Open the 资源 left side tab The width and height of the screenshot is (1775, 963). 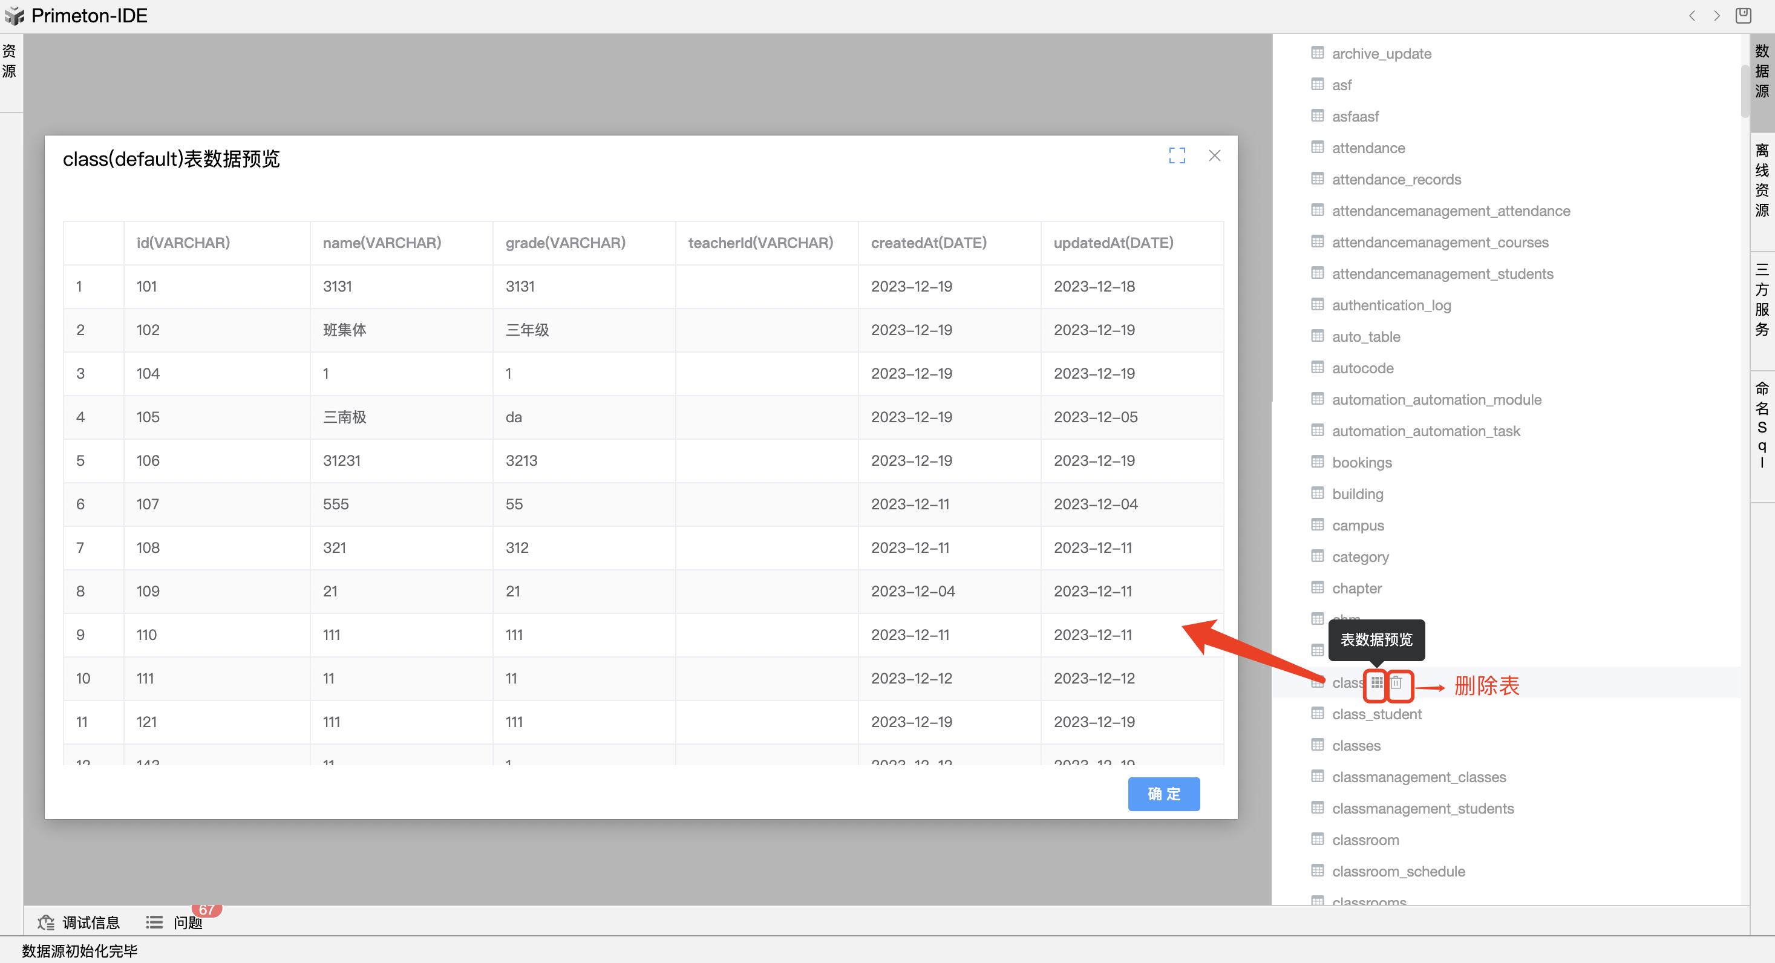[x=10, y=61]
